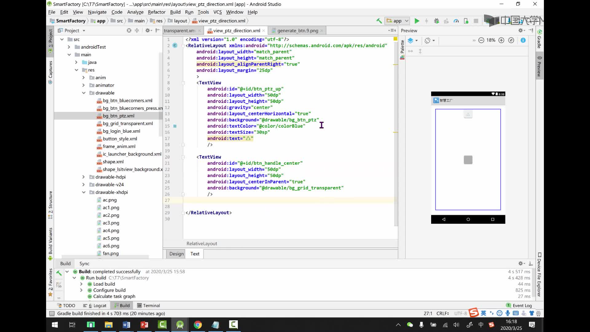
Task: Open the Profile app gauge icon
Action: 456,21
